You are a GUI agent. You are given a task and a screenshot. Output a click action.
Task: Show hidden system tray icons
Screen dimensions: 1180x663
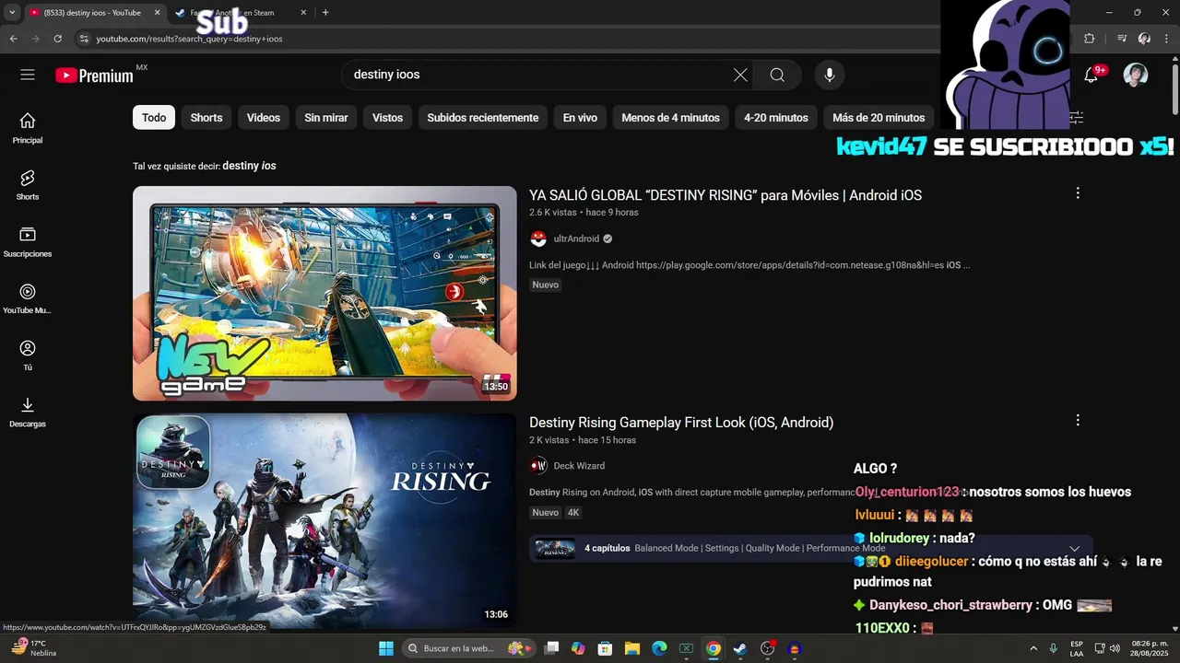(1032, 648)
